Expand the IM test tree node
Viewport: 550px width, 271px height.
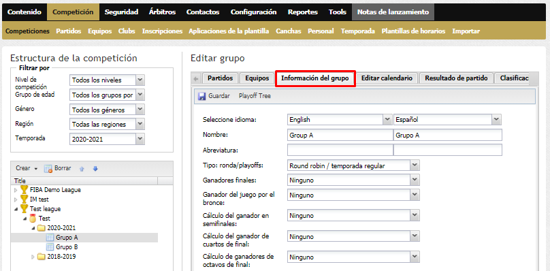[x=16, y=200]
